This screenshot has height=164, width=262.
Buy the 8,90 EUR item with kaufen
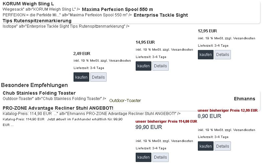point(206,146)
